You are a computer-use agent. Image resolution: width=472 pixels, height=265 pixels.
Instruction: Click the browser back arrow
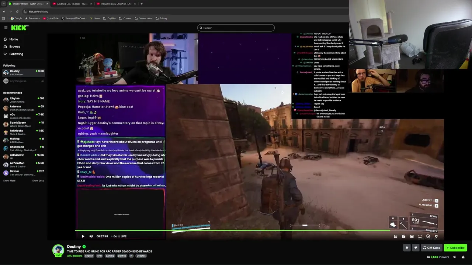click(4, 11)
